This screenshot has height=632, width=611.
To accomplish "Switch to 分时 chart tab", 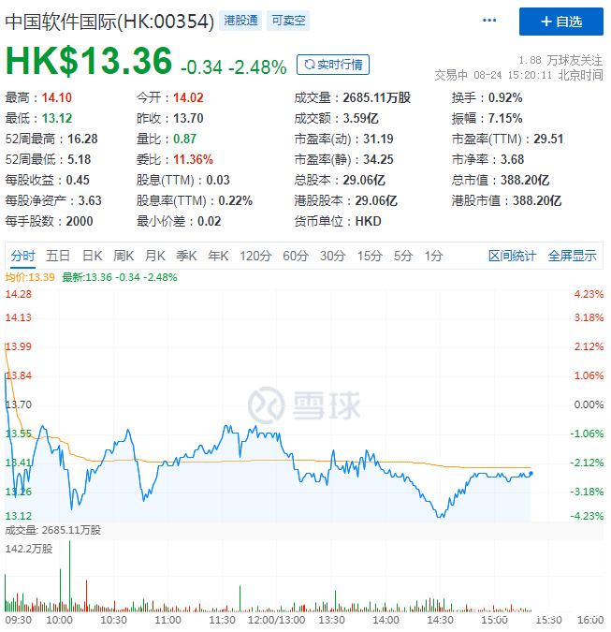I will tap(22, 256).
